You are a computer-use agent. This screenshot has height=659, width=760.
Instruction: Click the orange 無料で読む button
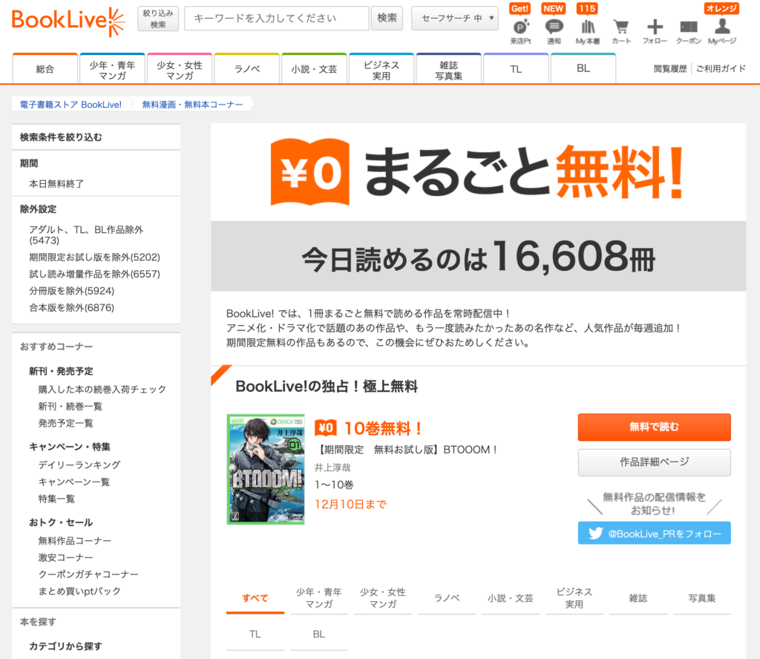(x=655, y=427)
